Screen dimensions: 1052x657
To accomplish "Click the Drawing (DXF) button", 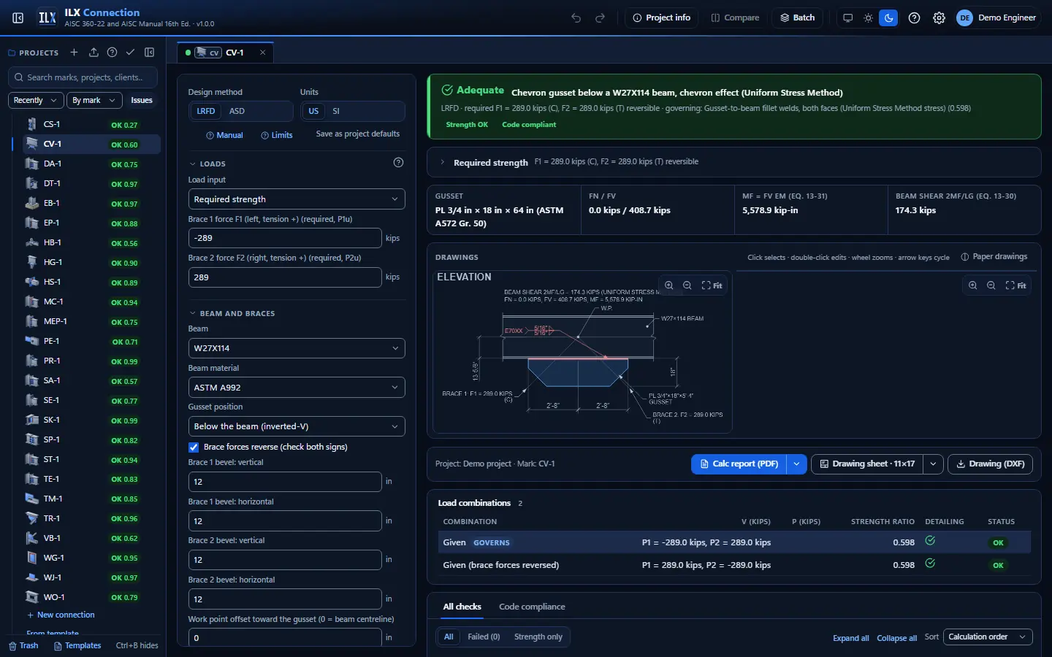I will click(990, 464).
